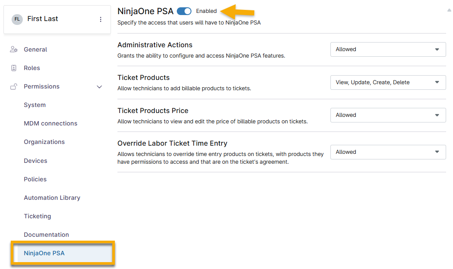Go to MDM connections permissions
453x269 pixels.
(x=50, y=123)
